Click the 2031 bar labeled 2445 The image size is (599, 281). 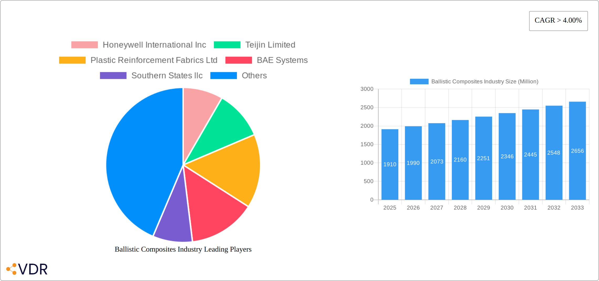(x=530, y=155)
